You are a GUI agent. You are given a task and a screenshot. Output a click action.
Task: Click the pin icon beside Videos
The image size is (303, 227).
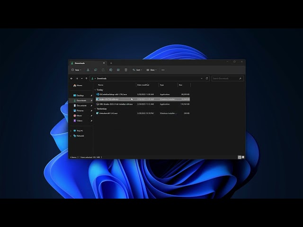pyautogui.click(x=91, y=121)
